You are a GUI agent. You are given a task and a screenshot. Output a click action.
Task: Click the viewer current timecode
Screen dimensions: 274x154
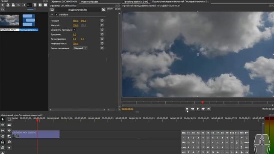pyautogui.click(x=128, y=109)
